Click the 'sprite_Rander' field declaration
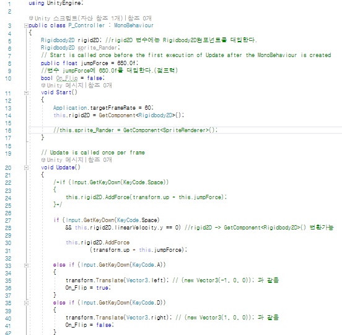 [x=99, y=48]
